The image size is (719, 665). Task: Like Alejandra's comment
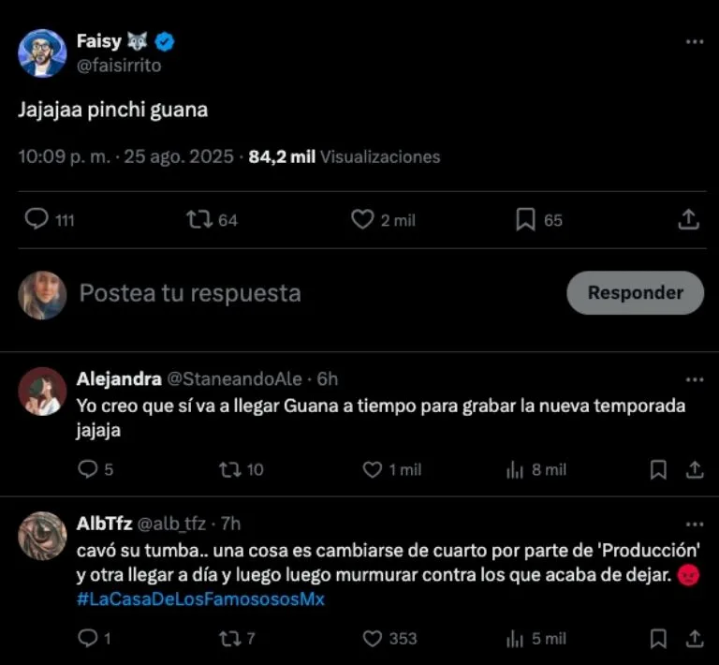pos(373,469)
